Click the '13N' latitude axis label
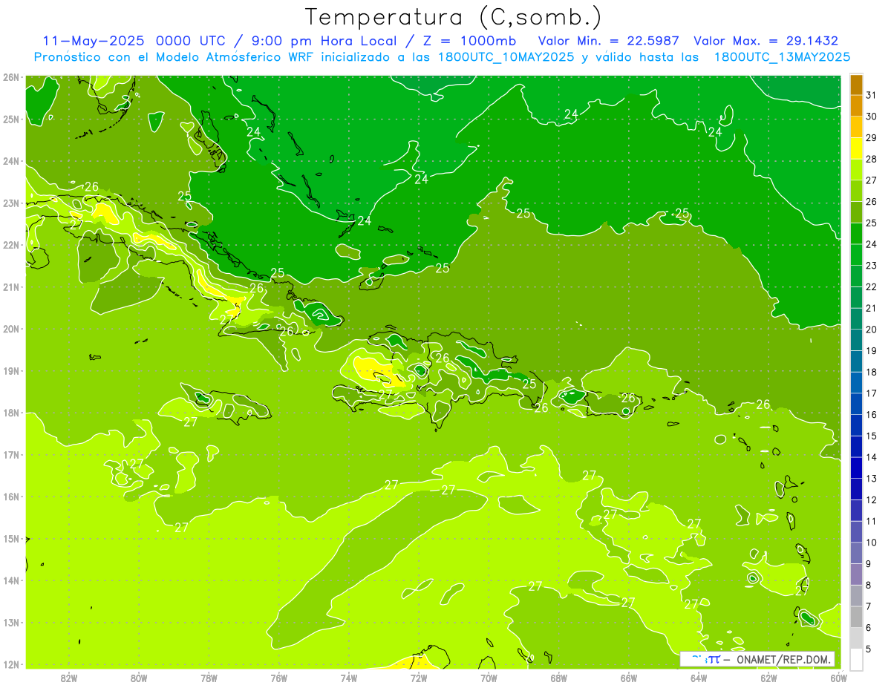 (x=11, y=623)
